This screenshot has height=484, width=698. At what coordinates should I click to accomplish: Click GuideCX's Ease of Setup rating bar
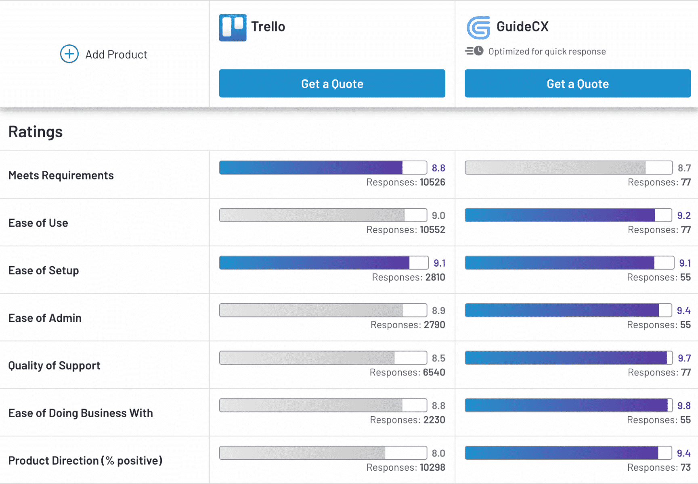tap(569, 263)
